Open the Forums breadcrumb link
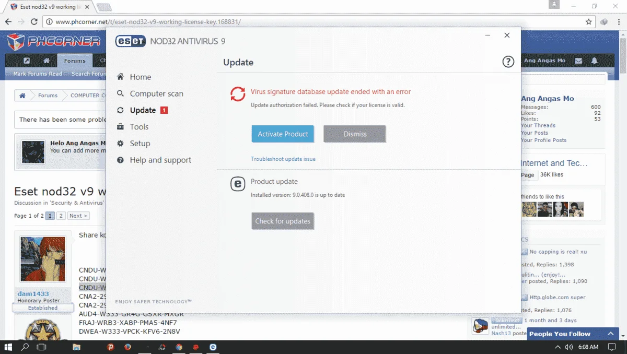The height and width of the screenshot is (354, 627). coord(48,96)
